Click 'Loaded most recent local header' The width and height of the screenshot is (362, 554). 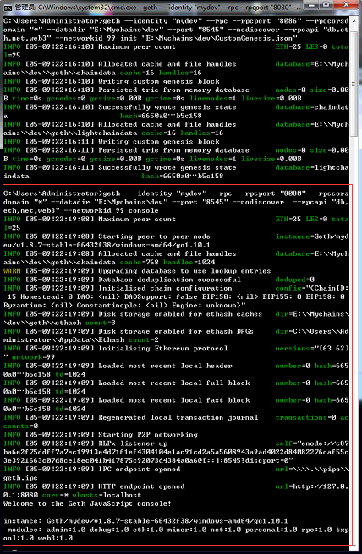coord(165,366)
